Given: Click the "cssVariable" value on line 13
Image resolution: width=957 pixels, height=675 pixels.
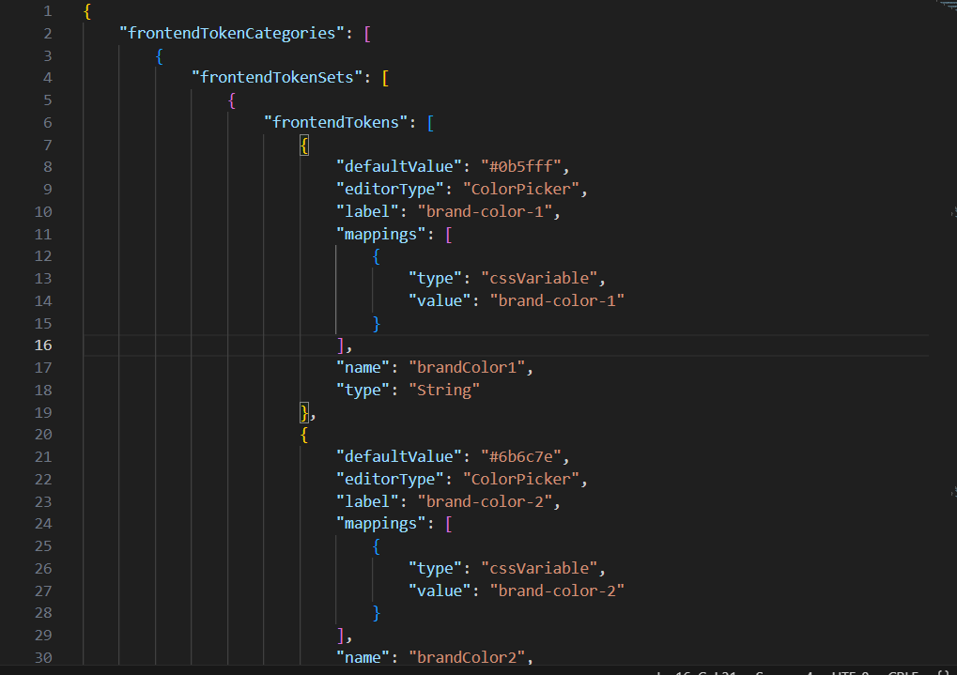Looking at the screenshot, I should [539, 278].
